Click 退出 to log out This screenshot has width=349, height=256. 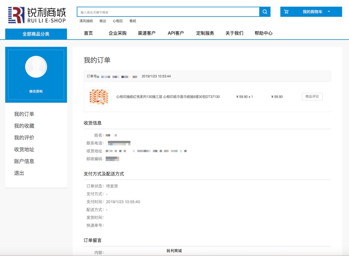pyautogui.click(x=19, y=173)
